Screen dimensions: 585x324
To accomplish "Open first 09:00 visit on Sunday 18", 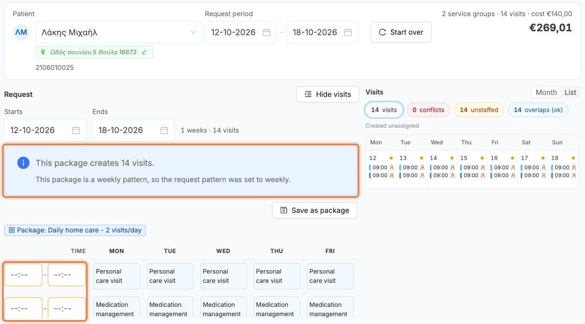I will click(563, 167).
